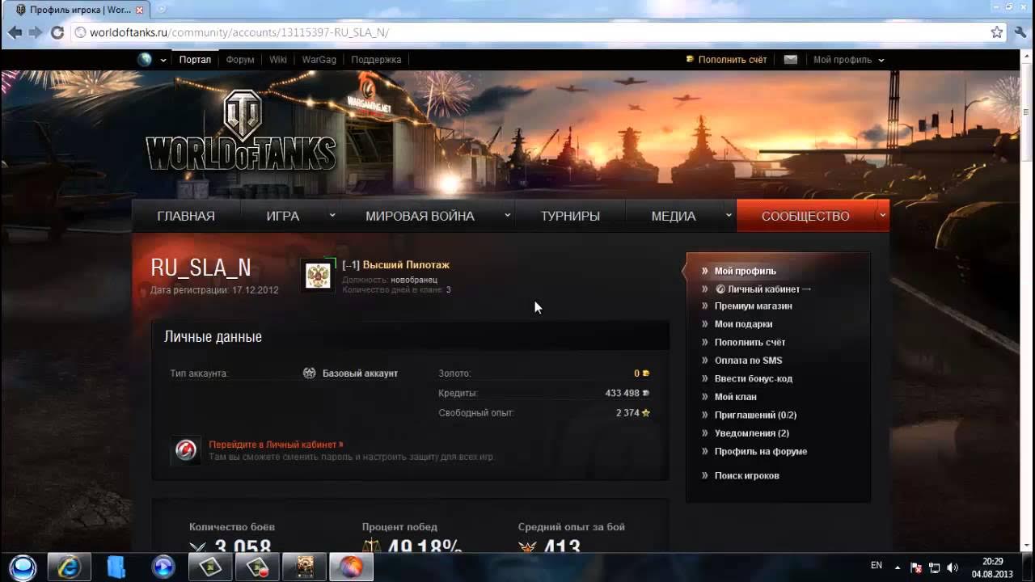This screenshot has height=582, width=1035.
Task: Expand the ИГРА menu arrow
Action: point(332,216)
